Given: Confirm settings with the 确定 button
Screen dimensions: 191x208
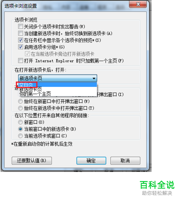Looking at the screenshot, I should (x=91, y=161).
